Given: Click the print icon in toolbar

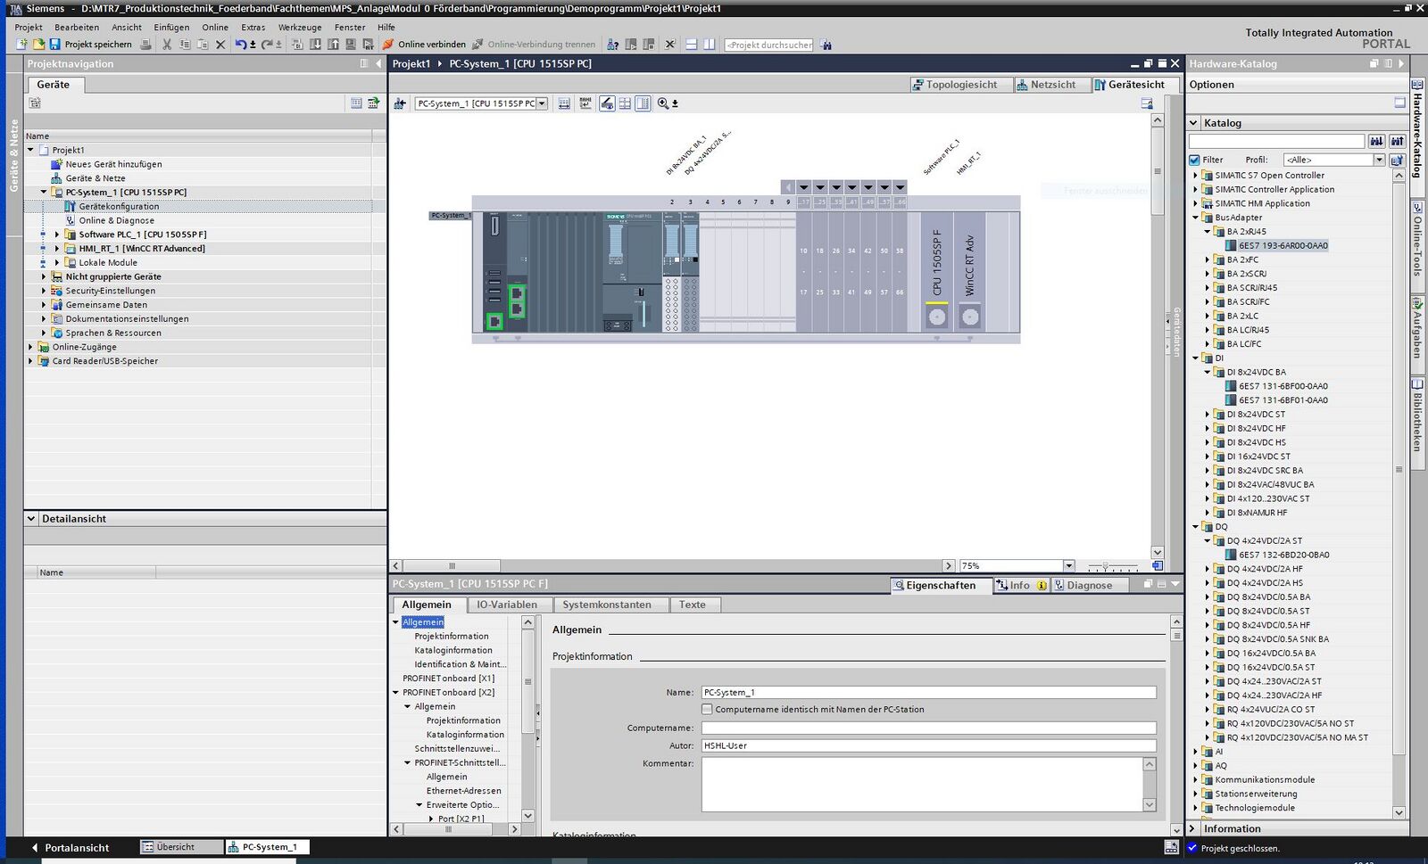Looking at the screenshot, I should click(x=144, y=45).
